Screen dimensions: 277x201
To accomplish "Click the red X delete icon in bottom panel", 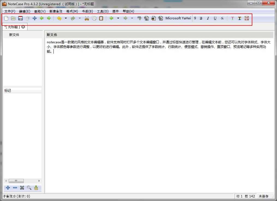I will pos(22,188).
